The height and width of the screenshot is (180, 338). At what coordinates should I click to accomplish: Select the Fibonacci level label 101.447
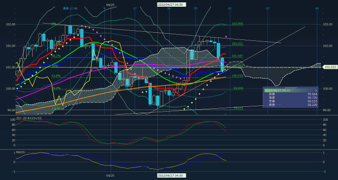pos(238,56)
